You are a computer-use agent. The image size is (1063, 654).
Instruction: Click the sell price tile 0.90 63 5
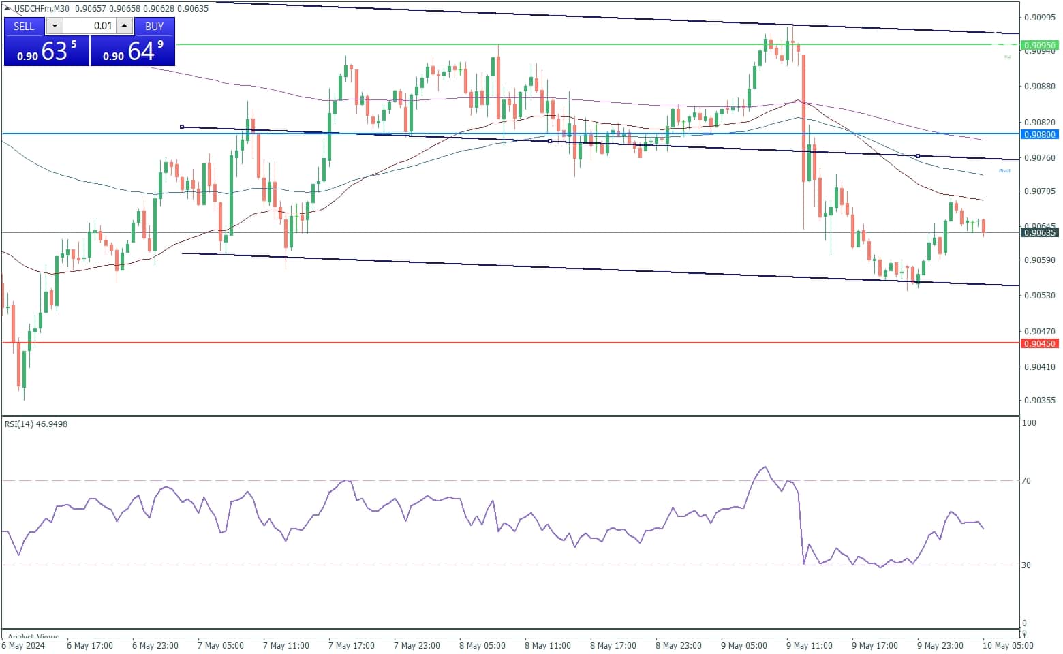click(x=46, y=51)
